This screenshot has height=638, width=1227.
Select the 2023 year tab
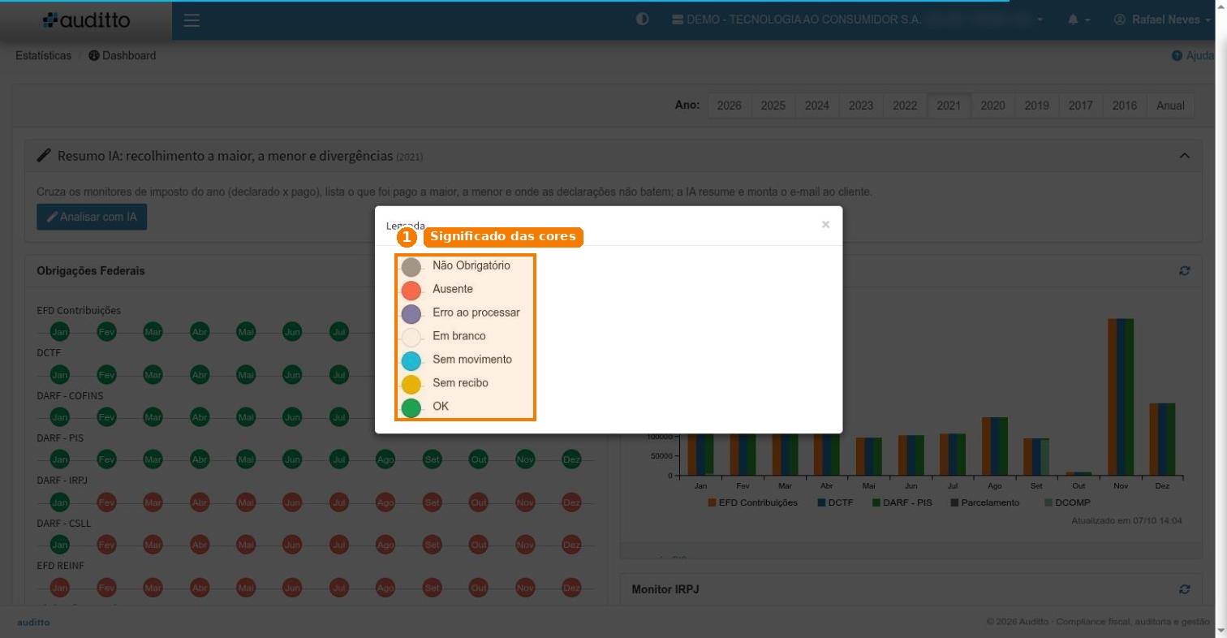(x=861, y=106)
